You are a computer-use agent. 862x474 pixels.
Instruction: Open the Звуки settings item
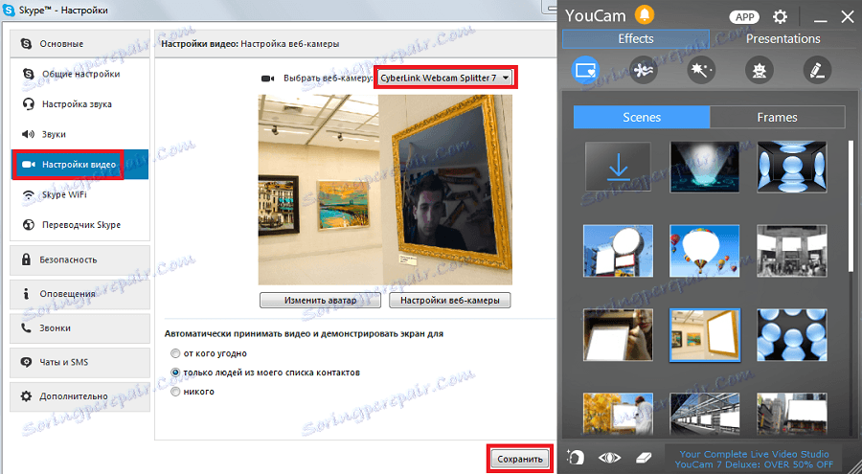79,134
